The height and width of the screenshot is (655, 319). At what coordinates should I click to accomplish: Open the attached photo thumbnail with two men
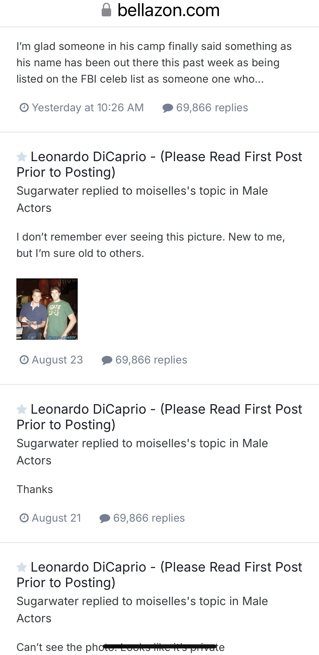click(47, 309)
